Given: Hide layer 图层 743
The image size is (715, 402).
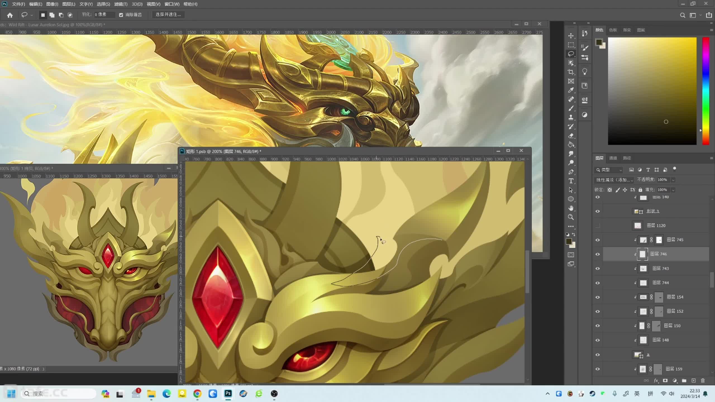Looking at the screenshot, I should pyautogui.click(x=597, y=269).
